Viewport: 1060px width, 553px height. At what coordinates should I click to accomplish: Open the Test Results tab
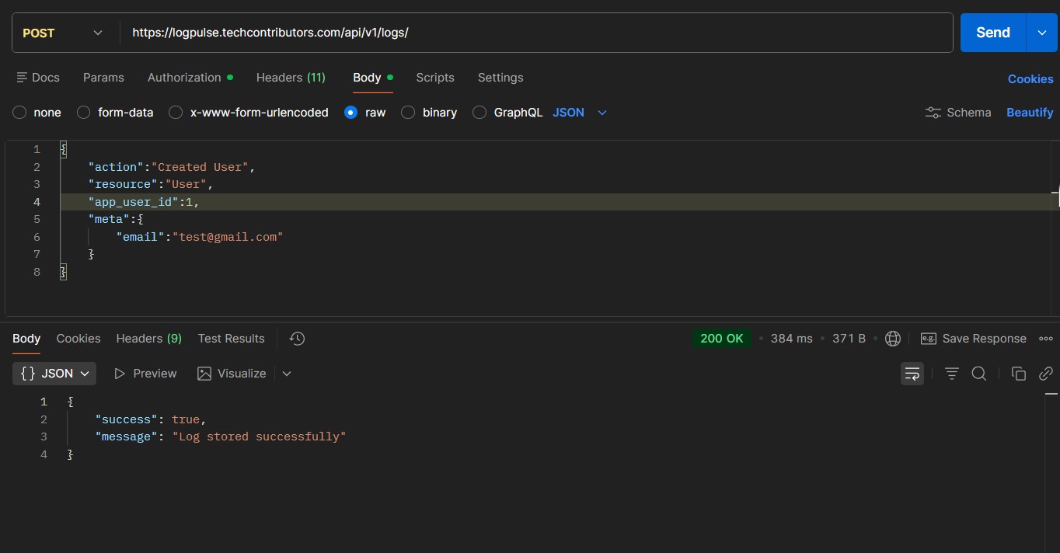(231, 338)
